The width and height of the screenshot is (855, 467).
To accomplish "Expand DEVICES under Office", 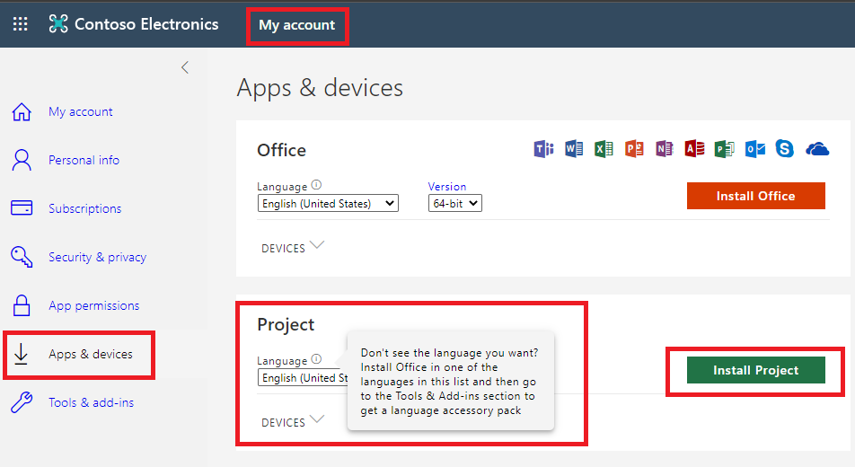I will [293, 248].
